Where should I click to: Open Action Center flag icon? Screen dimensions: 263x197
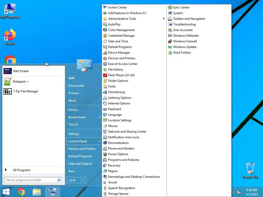tap(105, 7)
